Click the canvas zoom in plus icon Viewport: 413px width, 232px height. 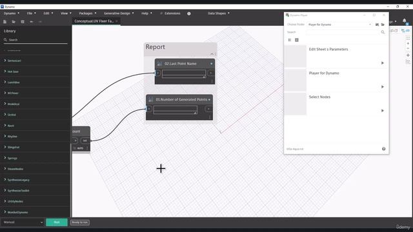pos(408,43)
